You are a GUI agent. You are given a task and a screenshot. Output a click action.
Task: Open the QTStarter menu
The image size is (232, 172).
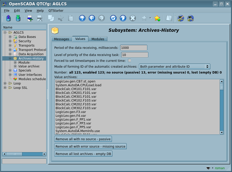(x=56, y=11)
